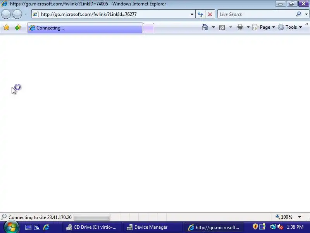Launch Internet Explorer from quick launch

pyautogui.click(x=46, y=227)
